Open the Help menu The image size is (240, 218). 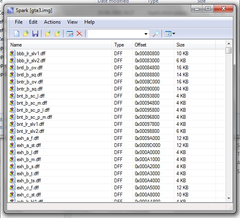[89, 22]
